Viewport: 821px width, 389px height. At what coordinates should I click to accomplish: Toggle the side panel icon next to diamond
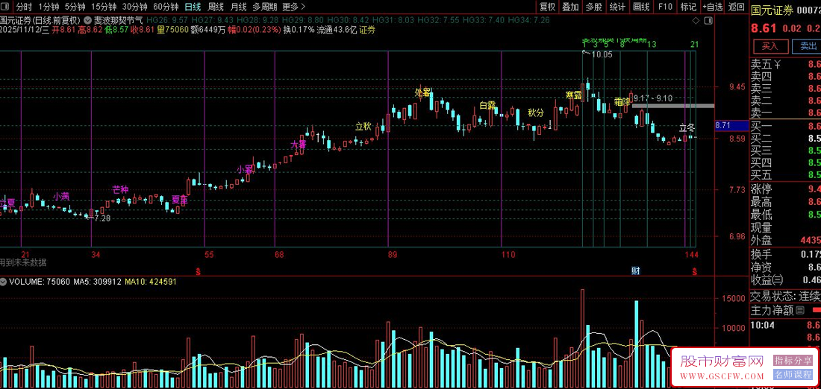coord(708,21)
